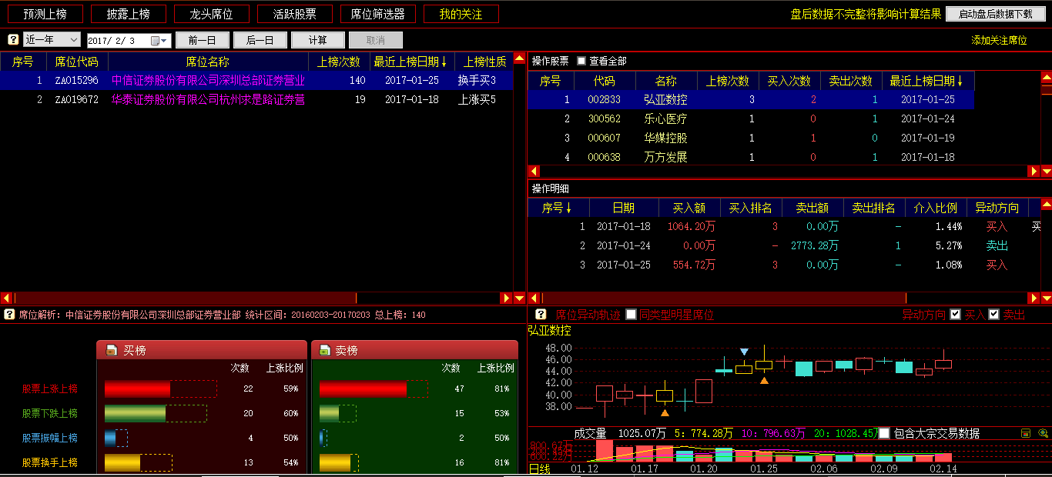1052x477 pixels.
Task: Click the help icon next to 席位解析
Action: coord(9,315)
